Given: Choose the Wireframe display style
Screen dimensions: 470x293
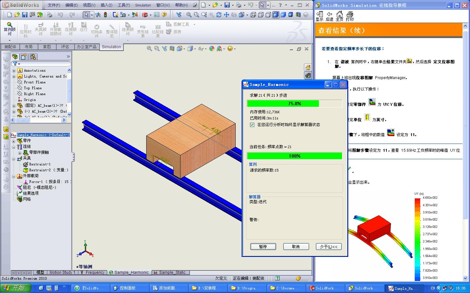Looking at the screenshot, I should tap(253, 15).
